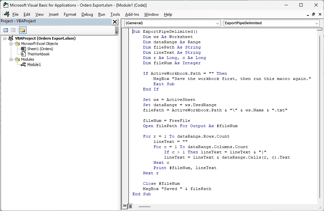Open the Tools menu
324x211 pixels.
[x=115, y=14]
